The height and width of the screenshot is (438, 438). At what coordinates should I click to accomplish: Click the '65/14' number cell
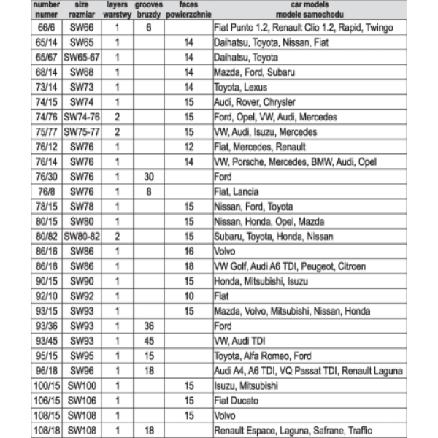(x=47, y=42)
